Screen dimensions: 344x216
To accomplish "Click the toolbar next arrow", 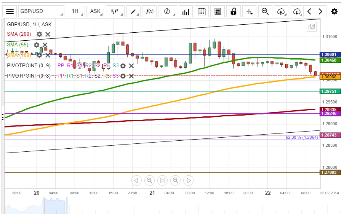I will click(320, 11).
